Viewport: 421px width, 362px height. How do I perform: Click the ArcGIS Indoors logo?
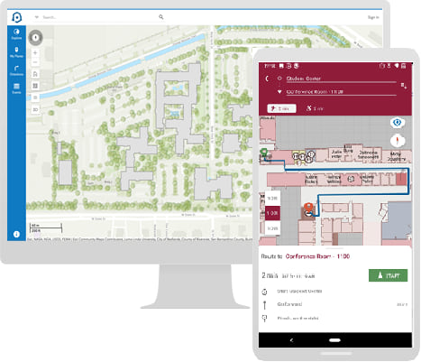pos(16,17)
